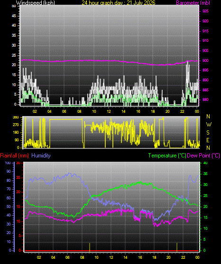221x264 pixels.
Task: Click the Windspeed (kph) axis title
Action: pos(35,2)
